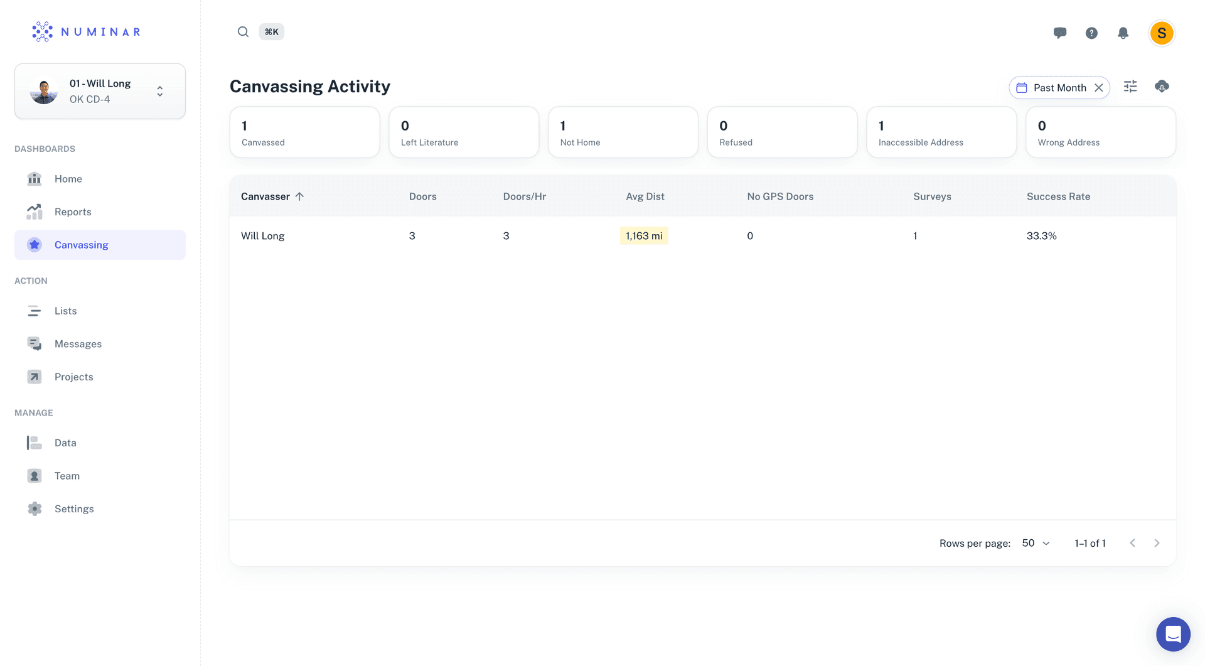Viewport: 1205px width, 666px height.
Task: Click the Data bars icon
Action: (35, 443)
